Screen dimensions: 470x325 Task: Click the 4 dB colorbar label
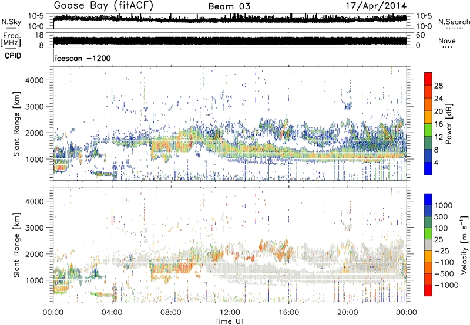pyautogui.click(x=436, y=162)
